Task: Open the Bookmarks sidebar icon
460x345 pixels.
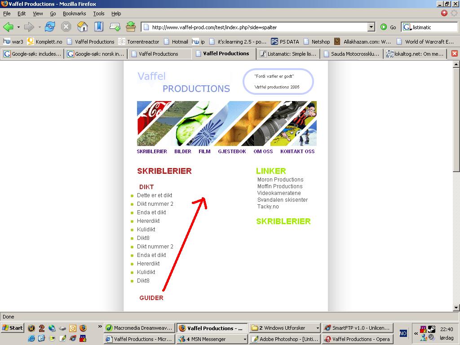Action: 98,27
